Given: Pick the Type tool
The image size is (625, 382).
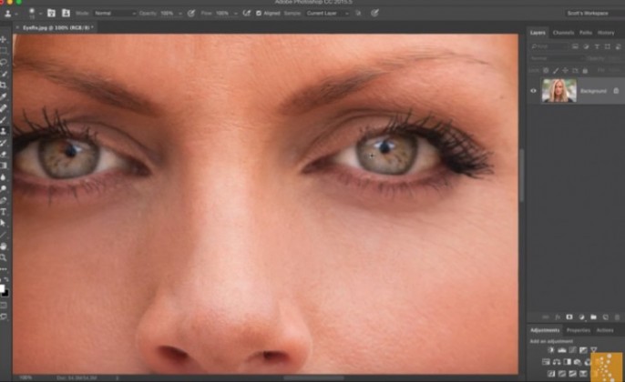Looking at the screenshot, I should click(x=4, y=211).
